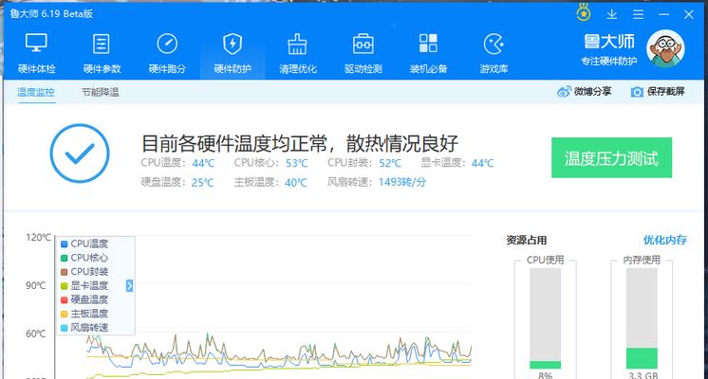Viewport: 708px width, 379px height.
Task: Switch to the 节能降温 tab
Action: [101, 93]
